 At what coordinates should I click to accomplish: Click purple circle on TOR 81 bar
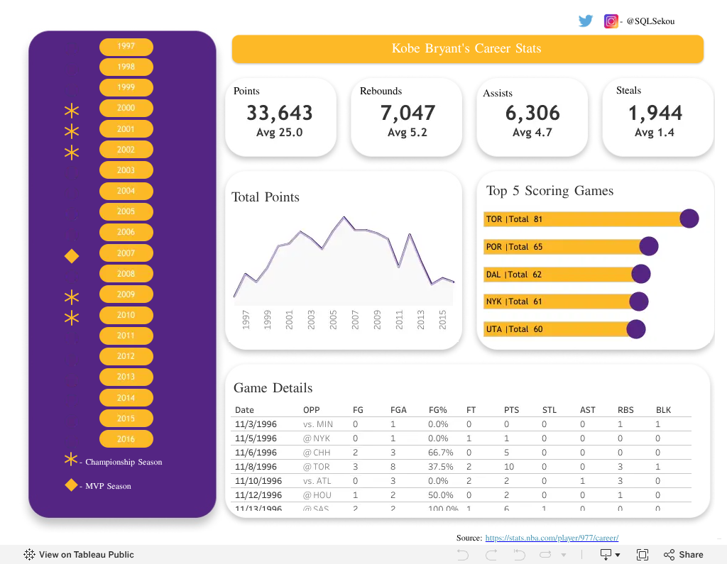[x=689, y=219]
